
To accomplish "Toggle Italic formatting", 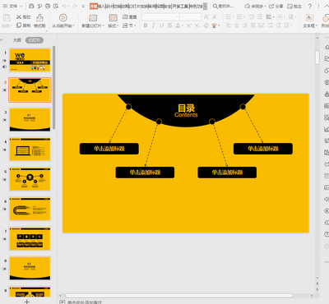I will [154, 25].
